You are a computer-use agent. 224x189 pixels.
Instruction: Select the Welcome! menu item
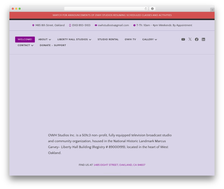(25, 39)
